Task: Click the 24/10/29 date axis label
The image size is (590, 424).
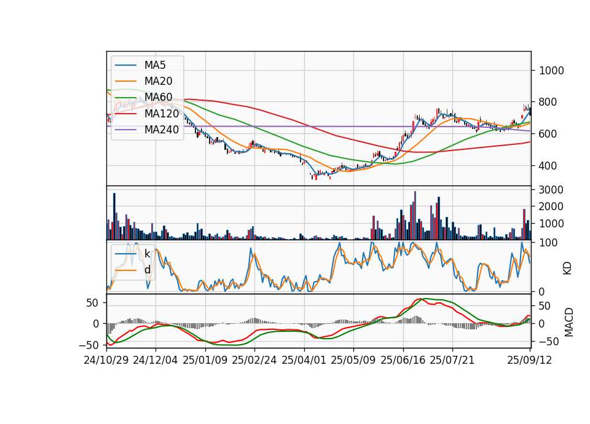Action: pyautogui.click(x=106, y=360)
